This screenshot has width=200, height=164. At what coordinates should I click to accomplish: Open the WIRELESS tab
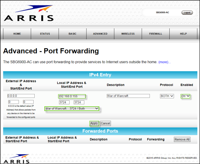[128, 34]
